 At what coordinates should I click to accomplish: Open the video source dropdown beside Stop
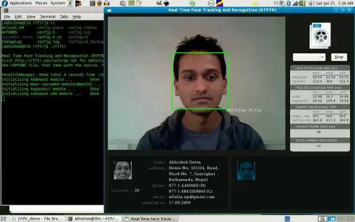(309, 57)
